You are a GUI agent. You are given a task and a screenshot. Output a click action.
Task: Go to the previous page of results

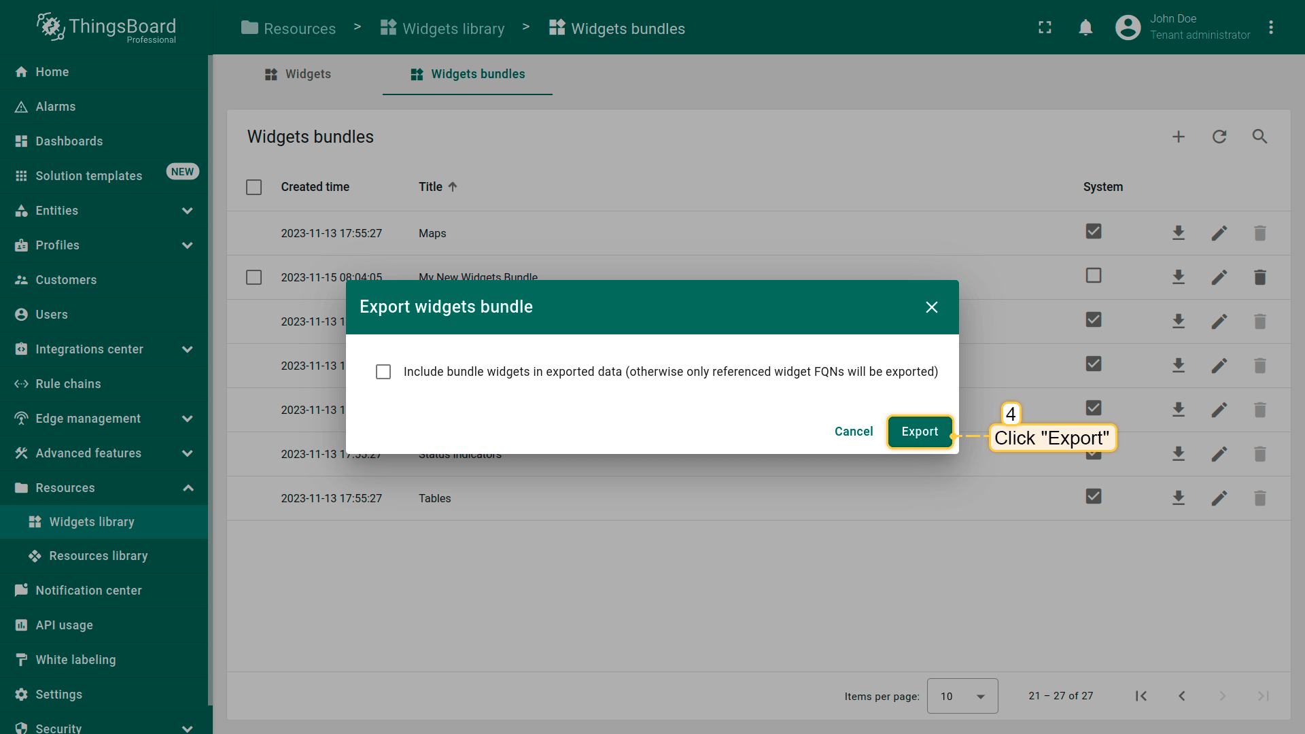(1182, 696)
